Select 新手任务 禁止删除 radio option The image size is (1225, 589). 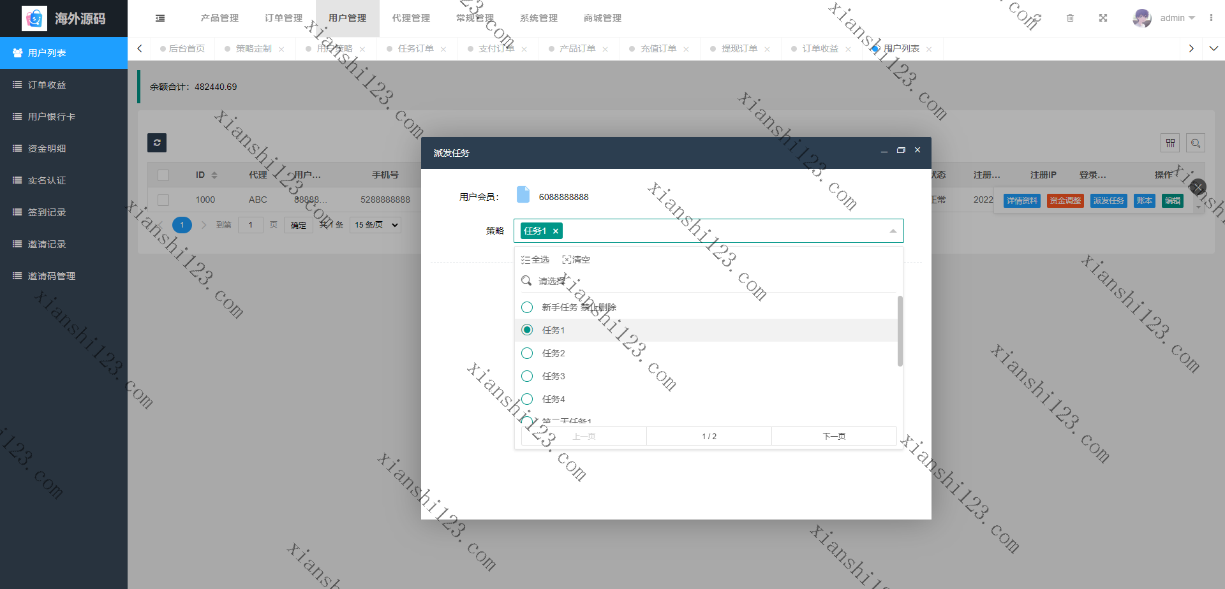tap(527, 307)
